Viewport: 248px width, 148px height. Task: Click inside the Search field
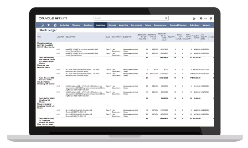point(131,18)
